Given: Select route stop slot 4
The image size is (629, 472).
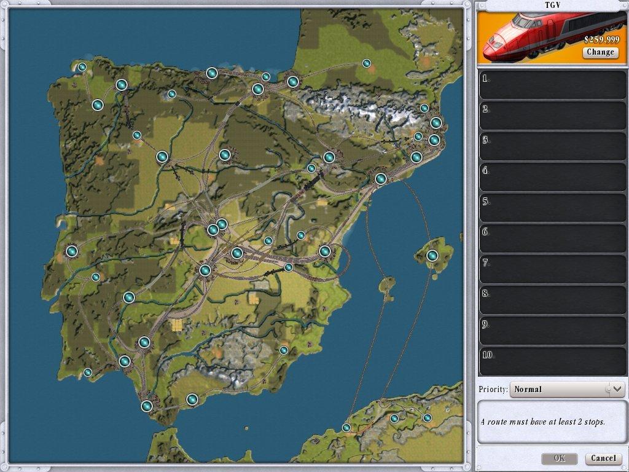Looking at the screenshot, I should [x=552, y=177].
